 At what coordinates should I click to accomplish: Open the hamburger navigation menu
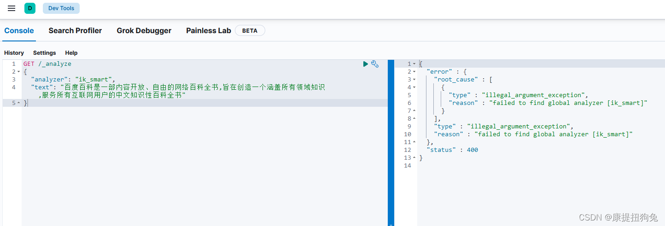click(12, 8)
